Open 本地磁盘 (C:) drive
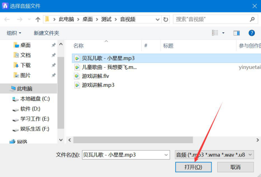261x177 pixels. pyautogui.click(x=35, y=99)
